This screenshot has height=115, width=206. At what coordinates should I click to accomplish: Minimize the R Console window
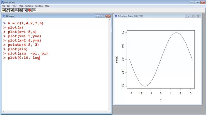(x=98, y=16)
